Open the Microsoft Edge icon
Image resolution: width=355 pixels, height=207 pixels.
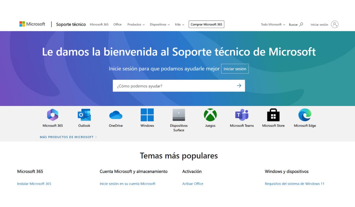305,115
